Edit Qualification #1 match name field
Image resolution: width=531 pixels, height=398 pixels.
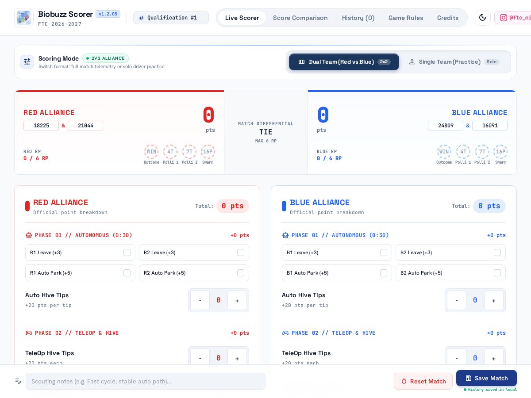tap(171, 18)
